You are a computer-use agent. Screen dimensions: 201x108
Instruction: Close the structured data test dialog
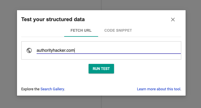tap(173, 20)
